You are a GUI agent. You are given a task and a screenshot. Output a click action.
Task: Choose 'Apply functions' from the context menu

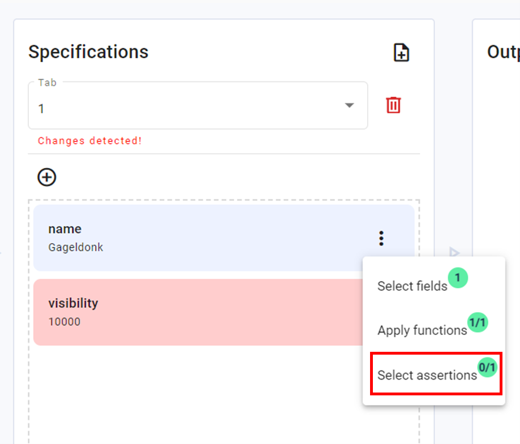coord(422,330)
